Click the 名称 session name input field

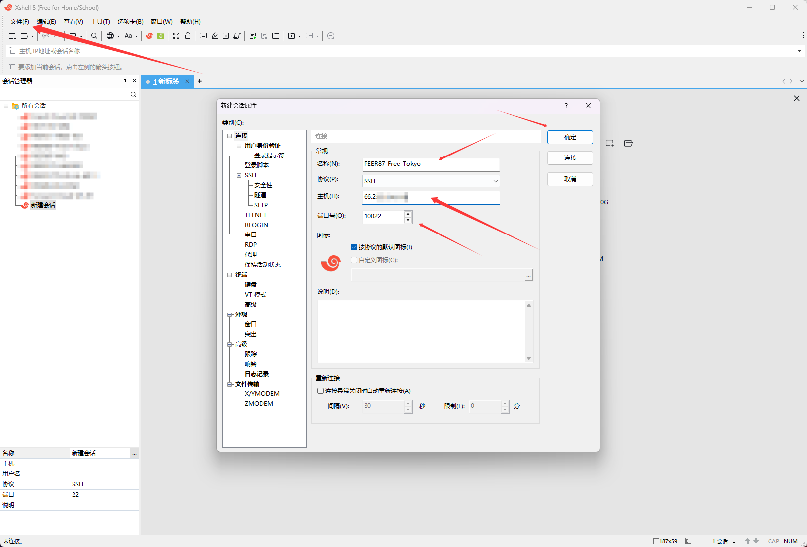(x=430, y=164)
